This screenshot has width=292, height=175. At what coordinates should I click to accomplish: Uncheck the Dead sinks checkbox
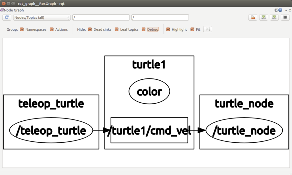(90, 29)
